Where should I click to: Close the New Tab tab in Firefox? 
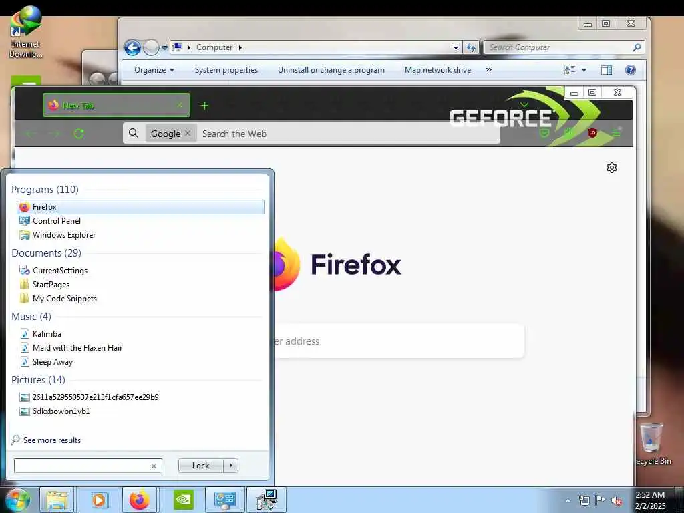click(180, 105)
